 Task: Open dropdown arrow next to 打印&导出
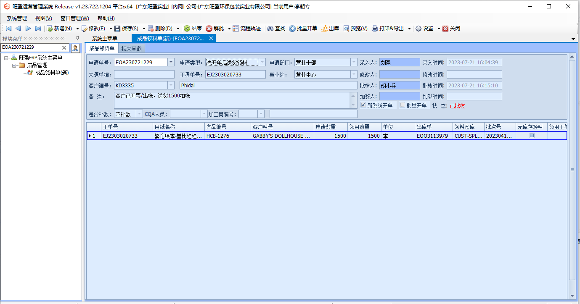point(409,29)
